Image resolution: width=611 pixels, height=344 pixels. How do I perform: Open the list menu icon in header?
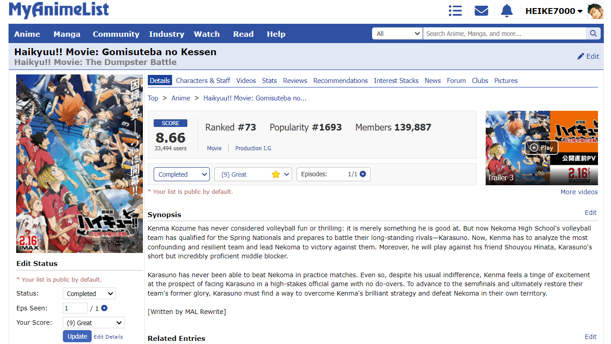pos(455,11)
